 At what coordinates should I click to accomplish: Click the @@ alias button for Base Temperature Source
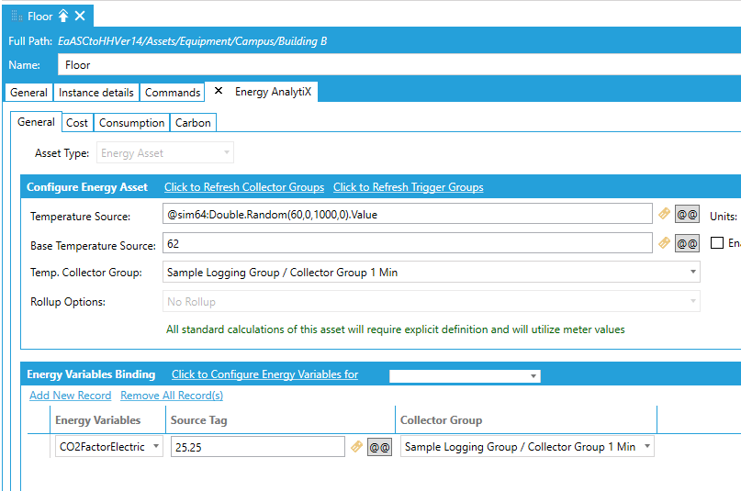click(687, 243)
